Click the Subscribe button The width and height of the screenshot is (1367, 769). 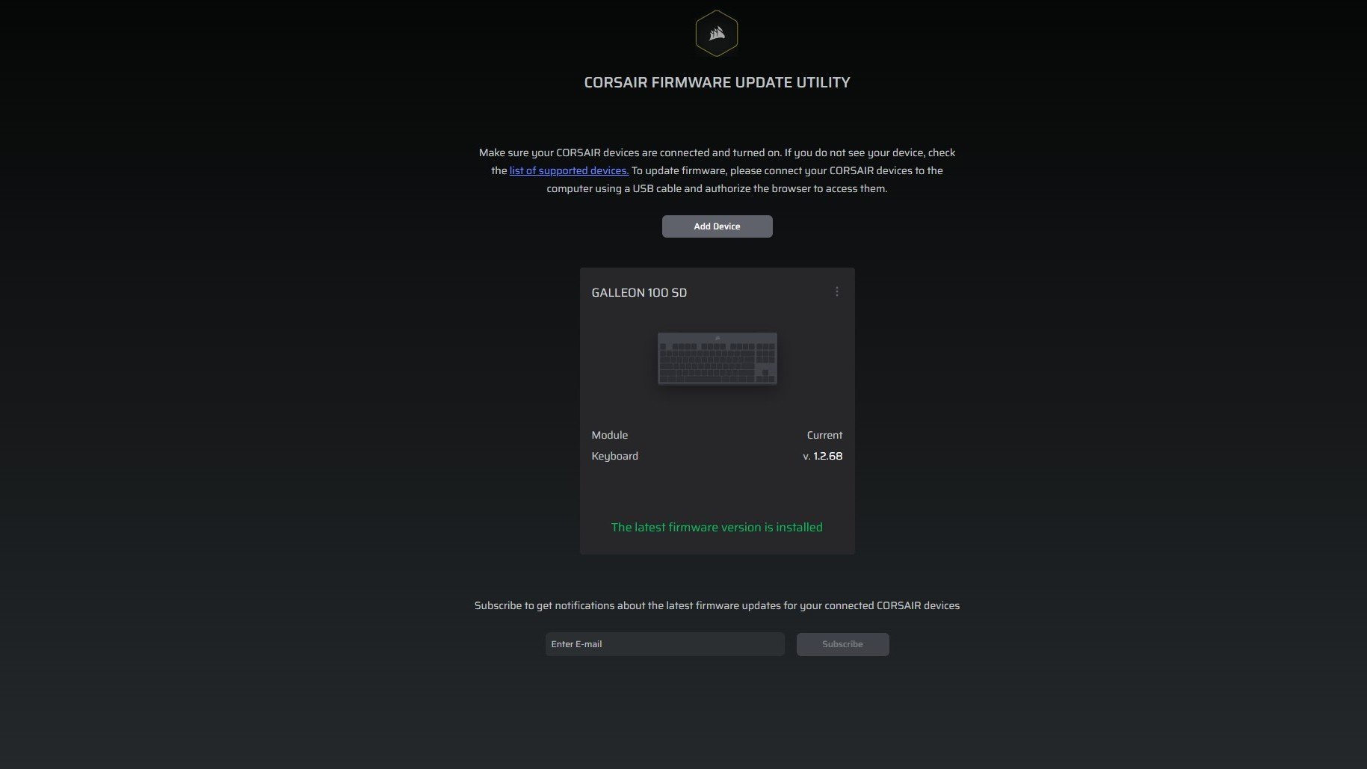(x=842, y=644)
